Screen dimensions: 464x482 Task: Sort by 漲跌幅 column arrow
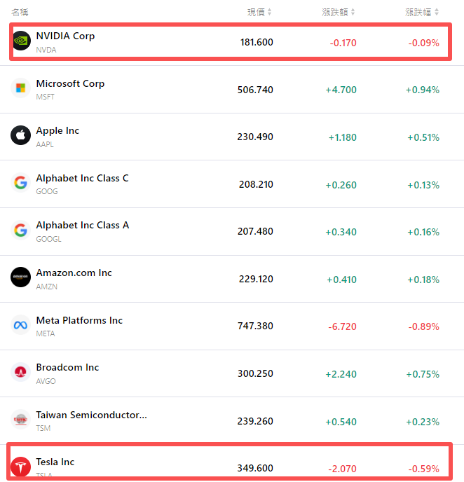point(437,12)
